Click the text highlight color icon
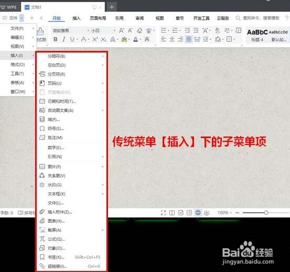 (x=124, y=39)
